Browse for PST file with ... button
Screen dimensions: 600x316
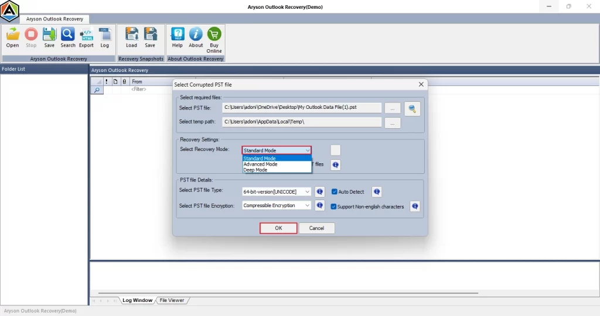click(x=393, y=108)
